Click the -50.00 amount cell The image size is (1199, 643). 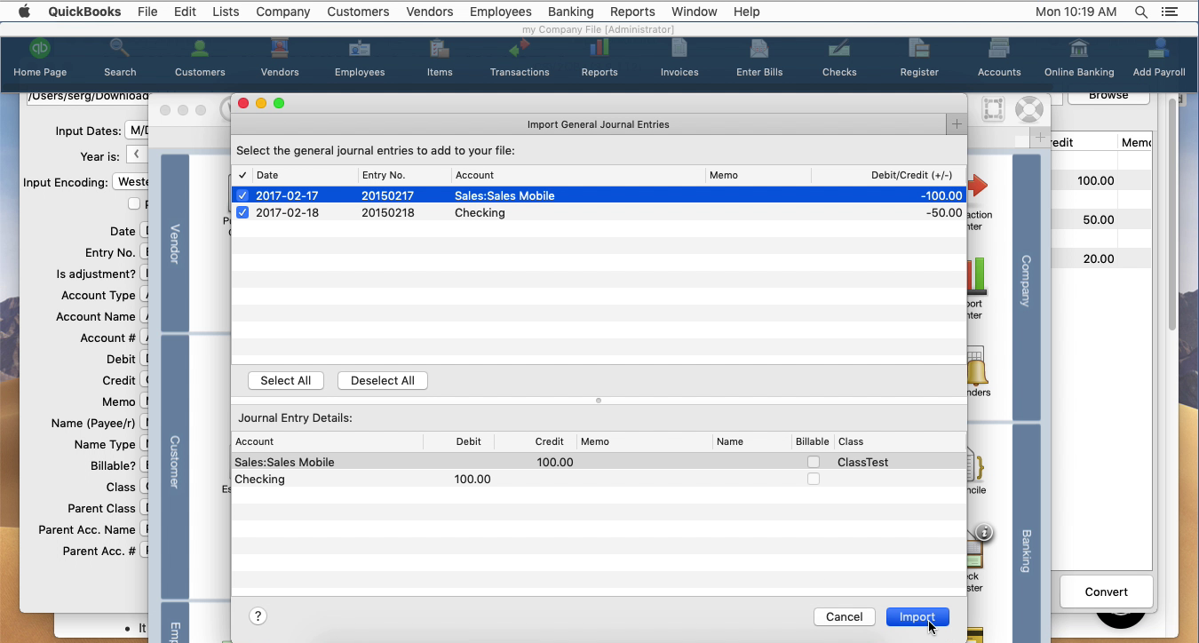[x=941, y=212]
